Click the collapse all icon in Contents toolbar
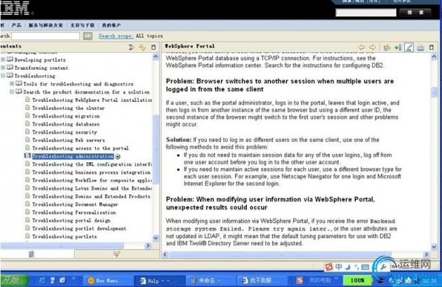The image size is (442, 287). pyautogui.click(x=131, y=47)
